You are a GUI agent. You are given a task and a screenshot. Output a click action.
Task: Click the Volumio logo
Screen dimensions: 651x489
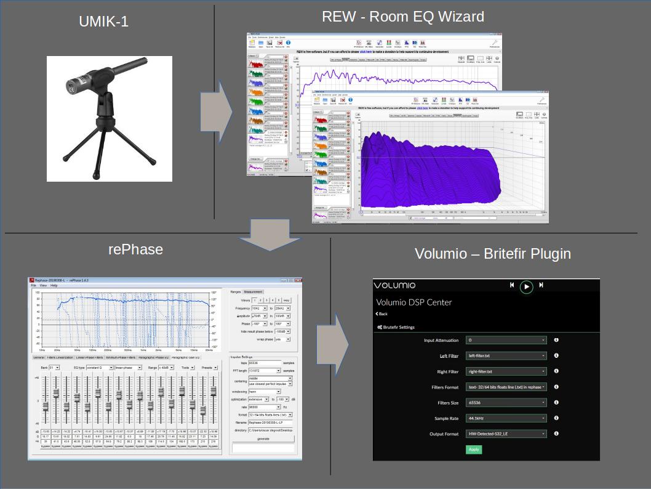pos(394,285)
